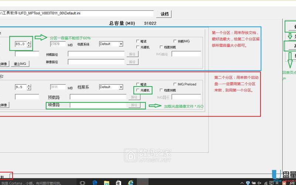Click 路径 button beside partition 1 映像路径
The width and height of the screenshot is (296, 185).
pyautogui.click(x=132, y=62)
